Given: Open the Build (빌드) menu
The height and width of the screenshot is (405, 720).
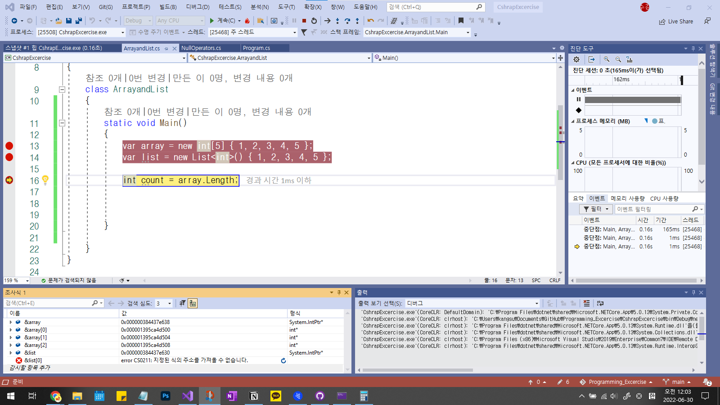Looking at the screenshot, I should coord(168,7).
